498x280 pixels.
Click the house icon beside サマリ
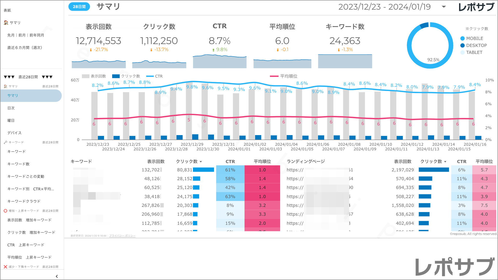pyautogui.click(x=6, y=23)
